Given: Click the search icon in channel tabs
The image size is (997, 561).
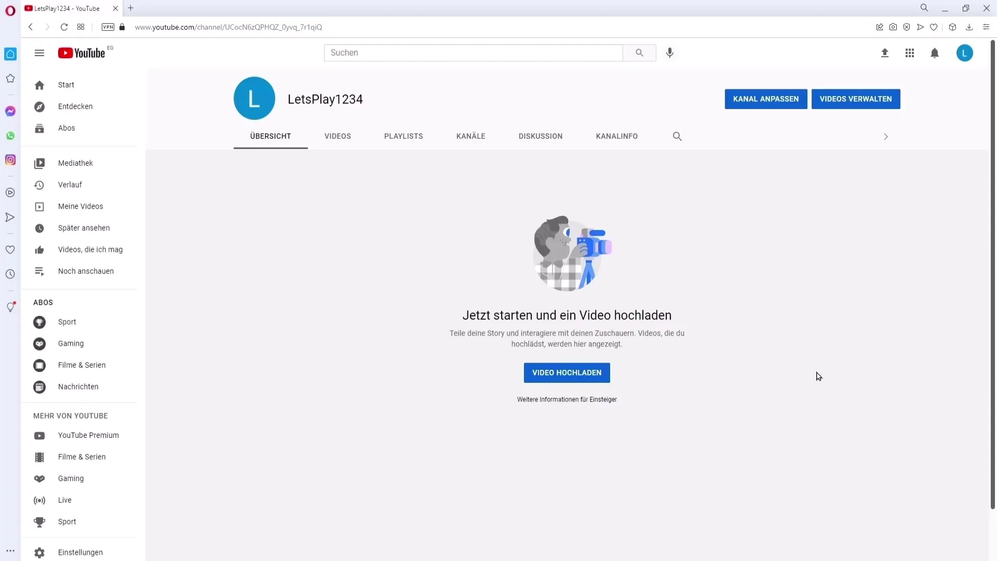Looking at the screenshot, I should point(677,136).
